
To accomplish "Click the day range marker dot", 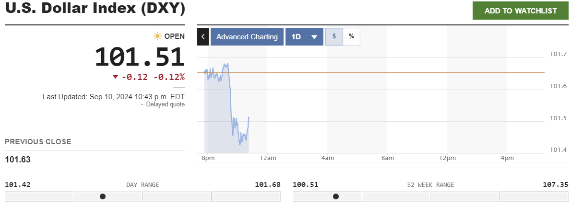I will coord(103,196).
